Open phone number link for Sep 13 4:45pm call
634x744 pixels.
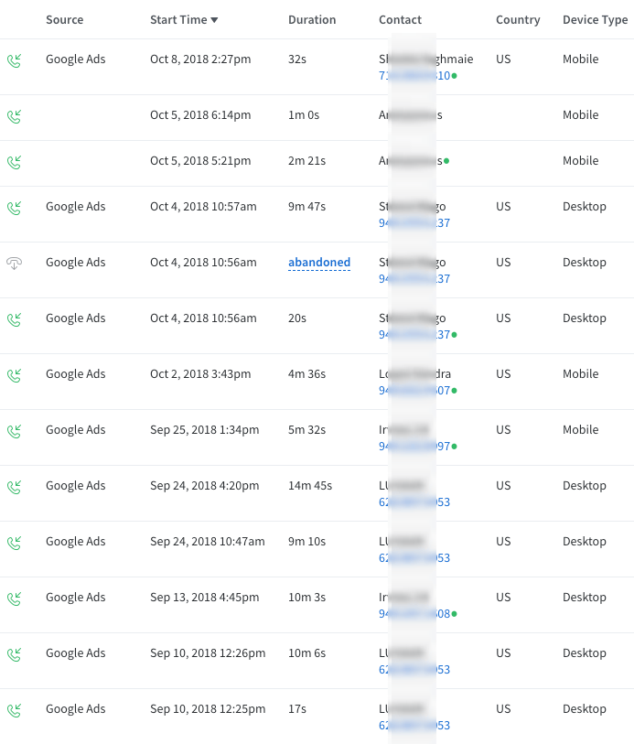coord(414,614)
